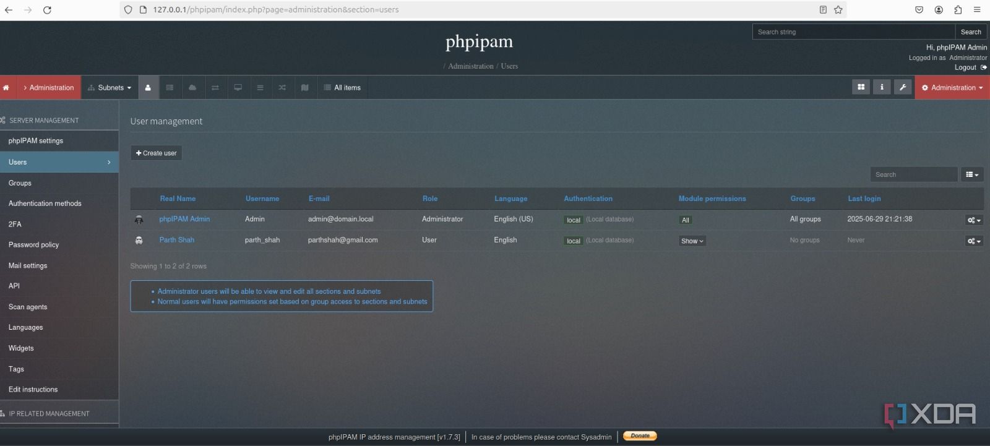Open Password policy in sidebar
This screenshot has height=446, width=990.
(59, 245)
